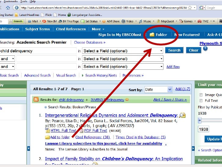The height and width of the screenshot is (167, 222).
Task: Click the Add to folder icon
Action: pos(47,137)
